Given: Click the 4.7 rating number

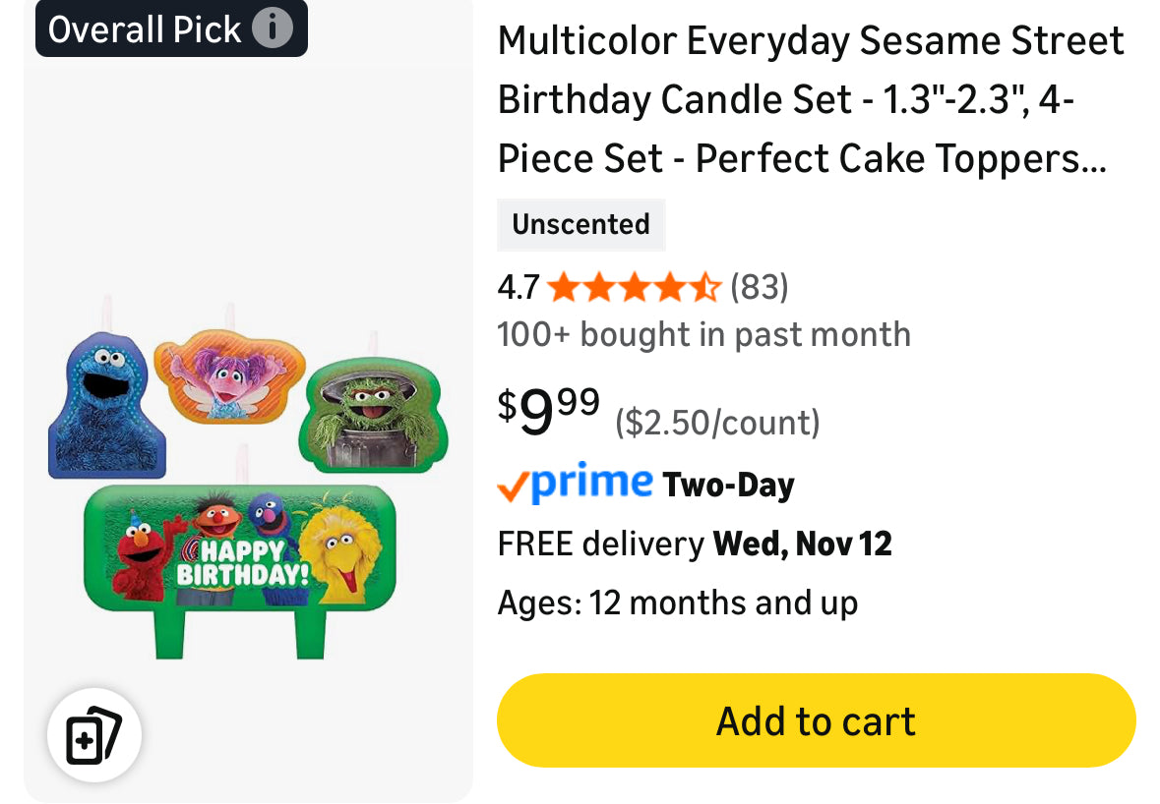Looking at the screenshot, I should [x=519, y=287].
